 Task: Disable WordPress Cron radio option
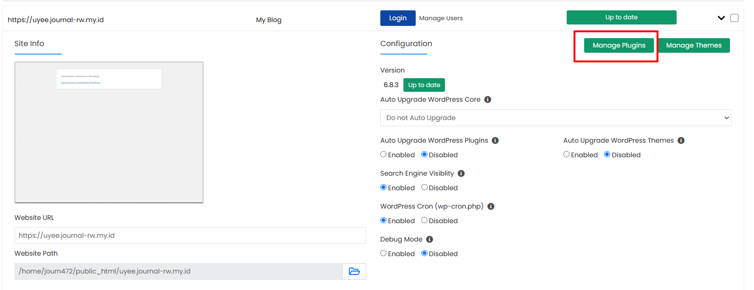point(424,220)
